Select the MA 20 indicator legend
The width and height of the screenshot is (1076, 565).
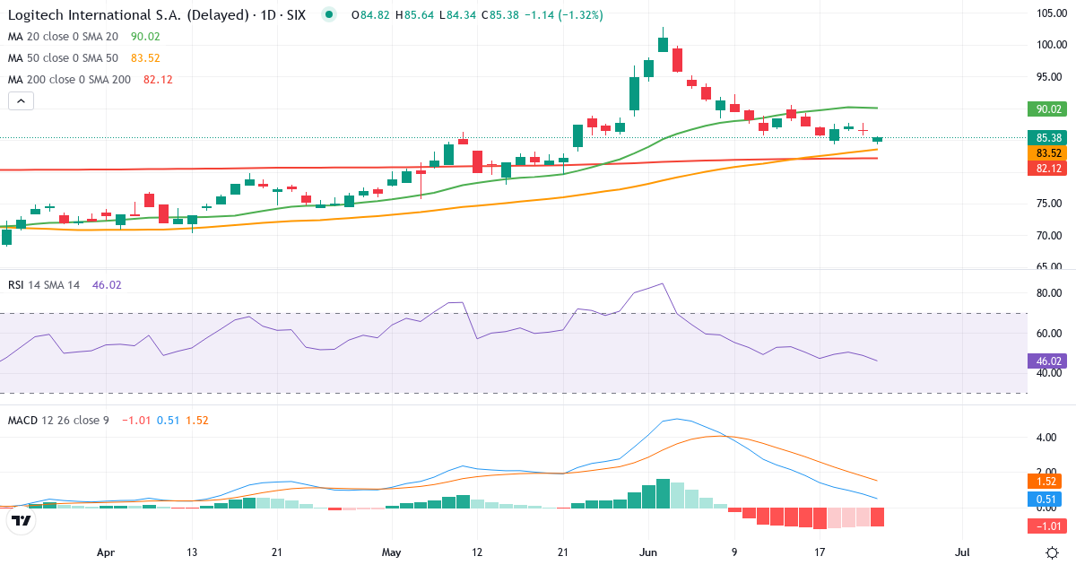(x=83, y=36)
